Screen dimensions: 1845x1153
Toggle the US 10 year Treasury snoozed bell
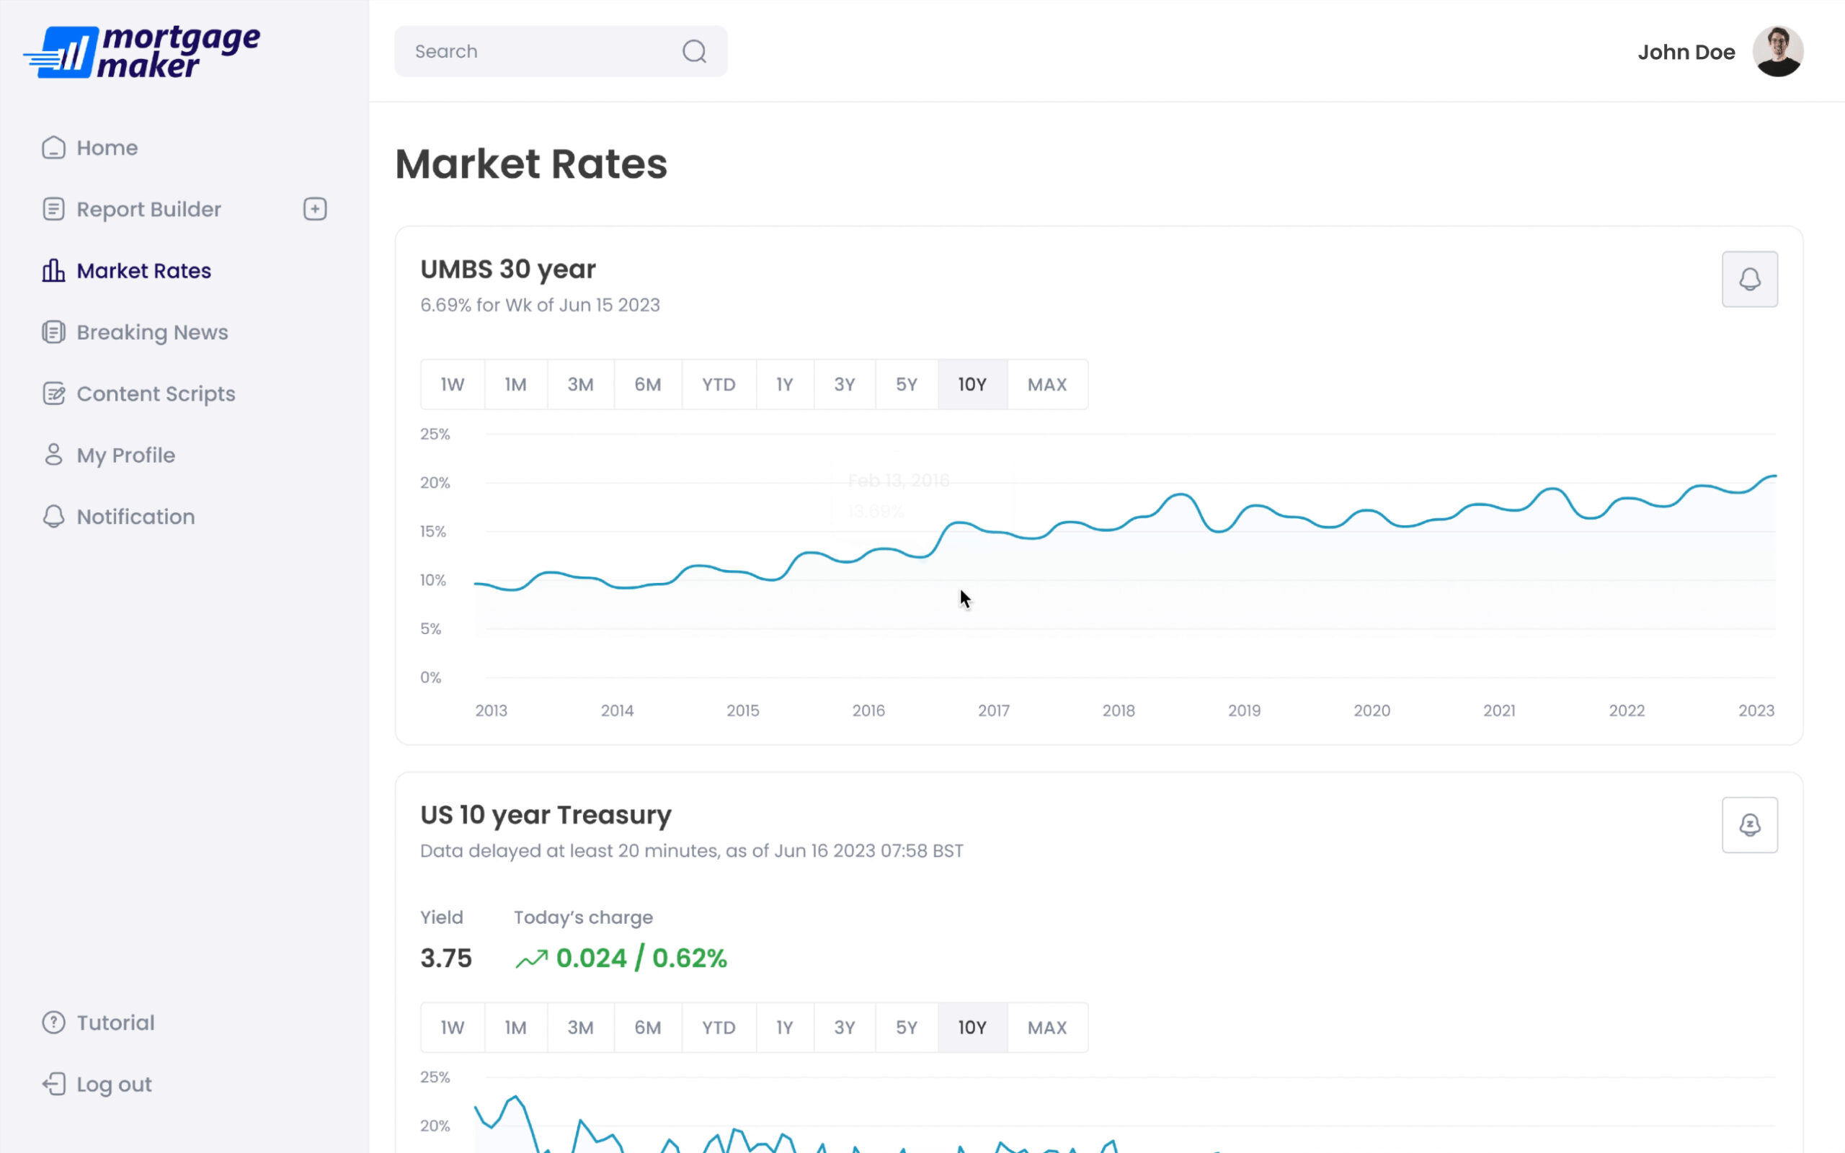1749,825
